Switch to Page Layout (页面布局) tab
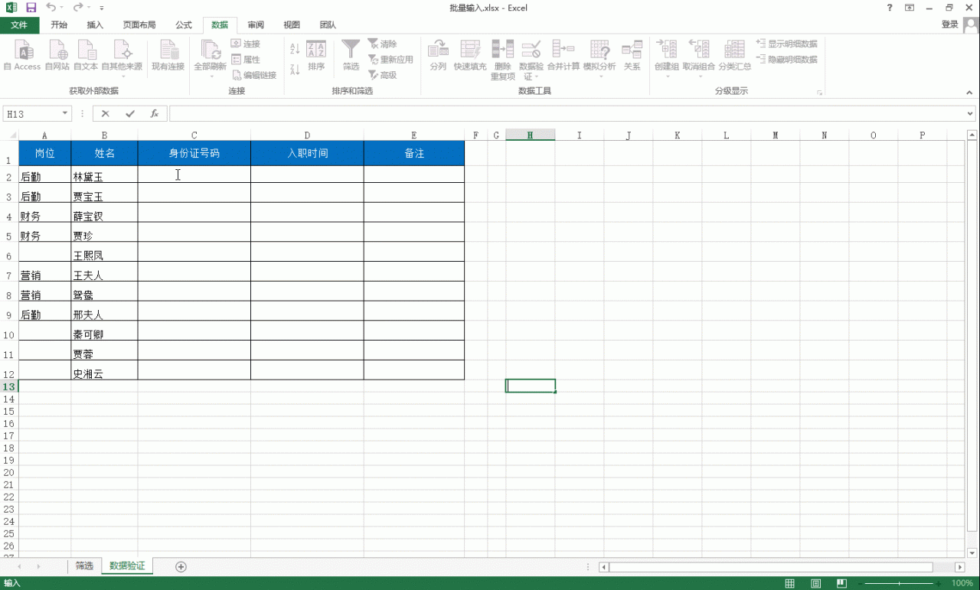 [139, 25]
